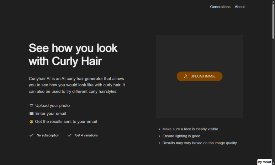The width and height of the screenshot is (275, 165).
Task: Click the Curlyhair AI description paragraph
Action: click(x=77, y=85)
